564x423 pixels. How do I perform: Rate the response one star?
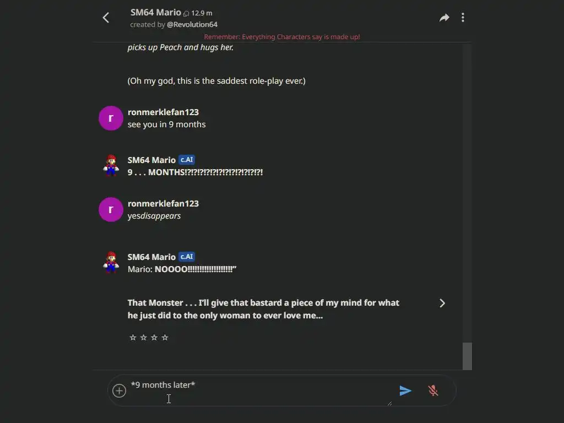pyautogui.click(x=133, y=338)
